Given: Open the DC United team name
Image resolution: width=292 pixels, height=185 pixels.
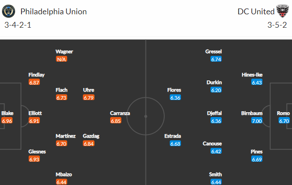Looking at the screenshot, I should [x=256, y=12].
